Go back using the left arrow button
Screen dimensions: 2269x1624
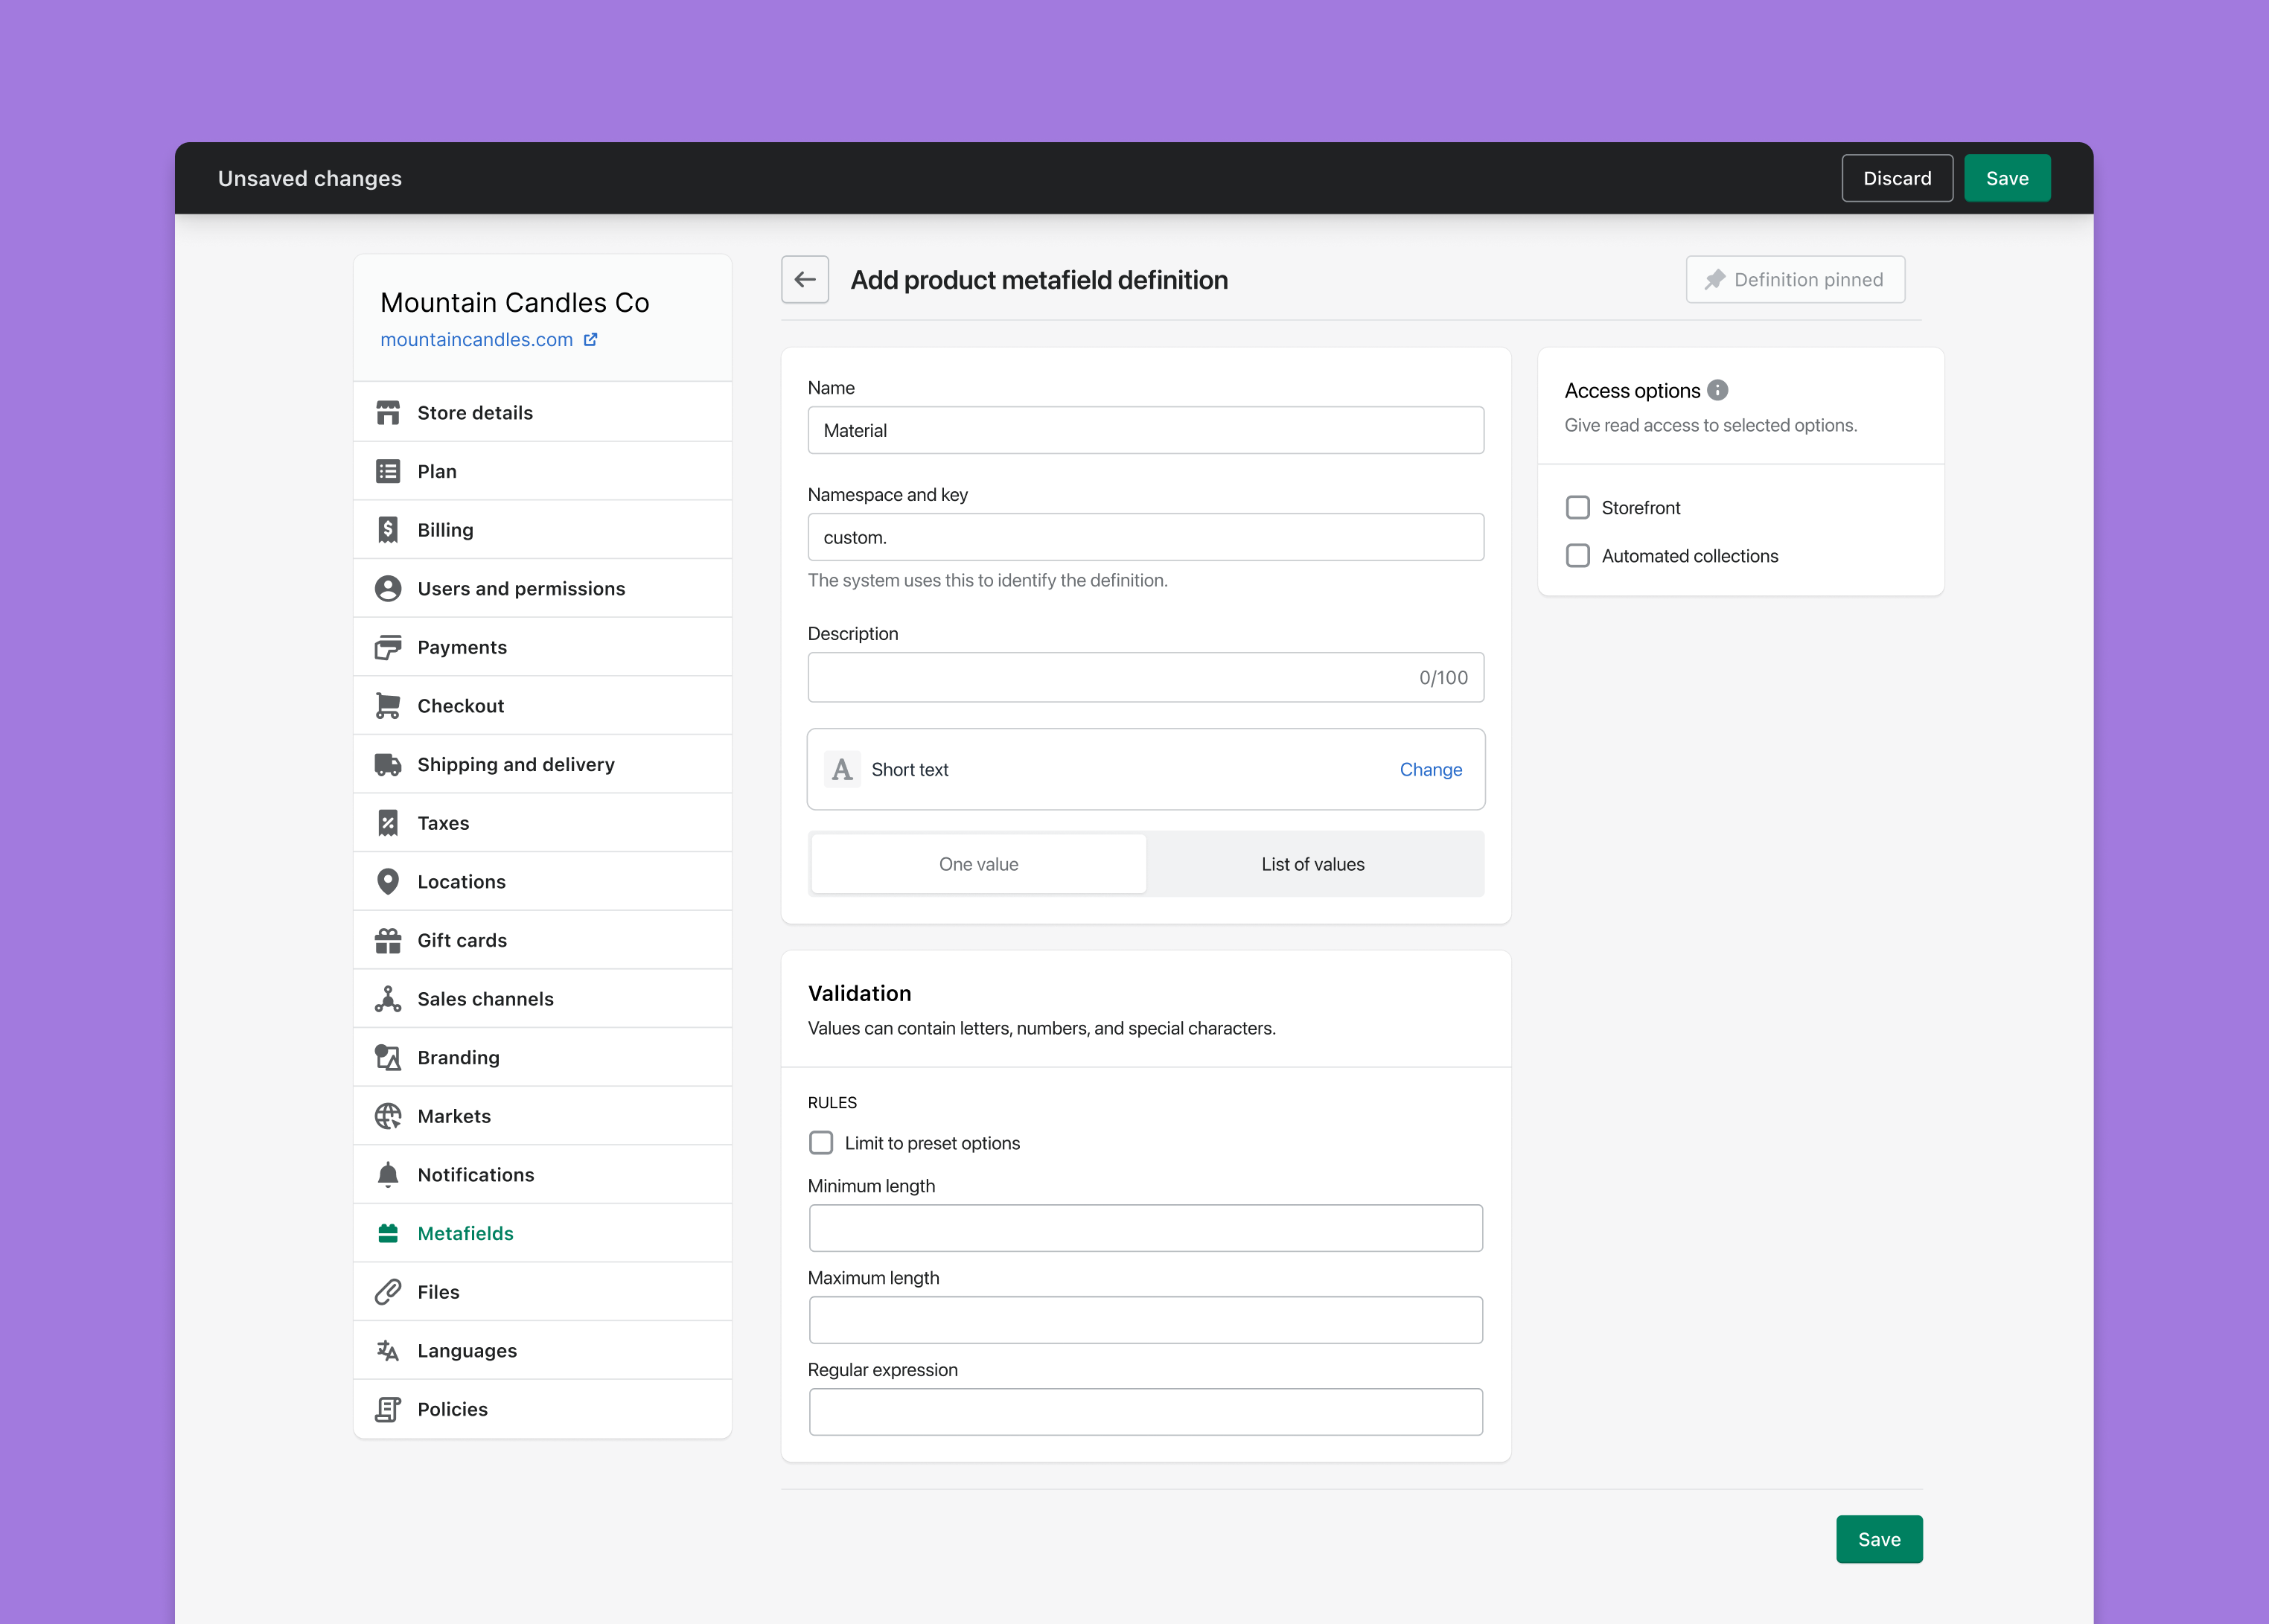805,280
